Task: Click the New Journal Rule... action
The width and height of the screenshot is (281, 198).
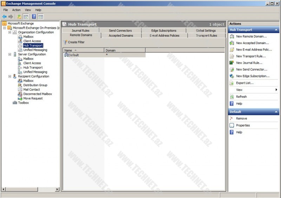Action: (x=249, y=63)
